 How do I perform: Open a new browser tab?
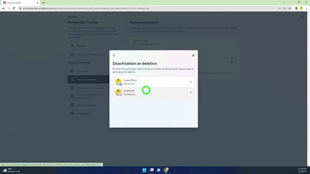44,3
